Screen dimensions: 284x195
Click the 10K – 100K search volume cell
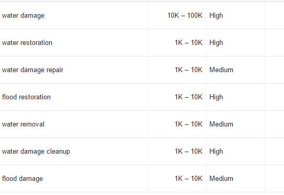pos(185,15)
